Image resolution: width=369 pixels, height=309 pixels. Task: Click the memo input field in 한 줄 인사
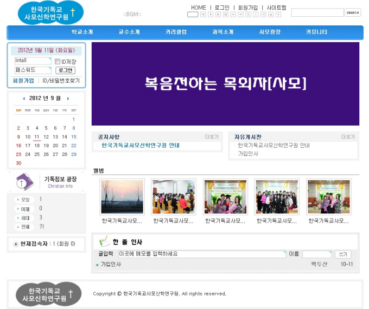[202, 254]
